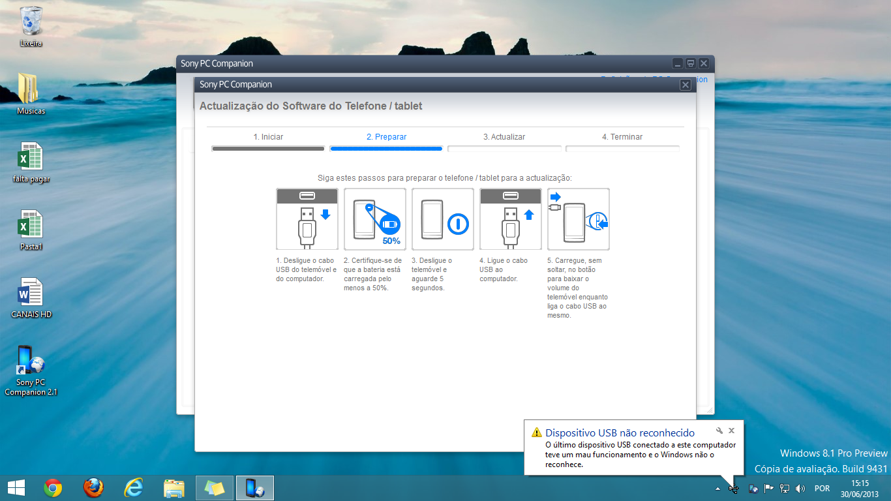Click the empty Actualizar progress bar
This screenshot has height=501, width=891.
coord(504,149)
